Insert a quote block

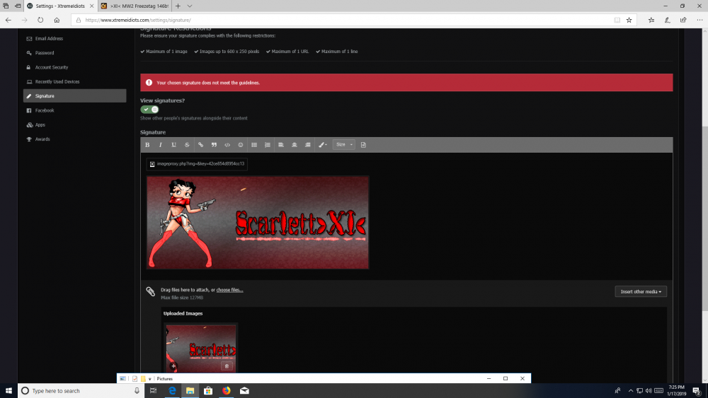[x=214, y=145]
